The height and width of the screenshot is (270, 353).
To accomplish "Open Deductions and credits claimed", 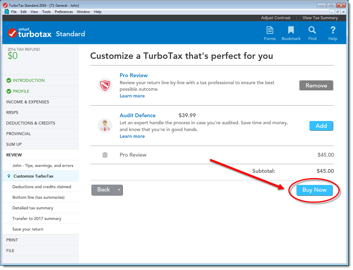I will [41, 187].
